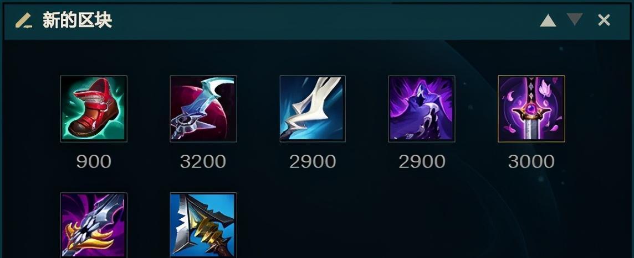The image size is (634, 258).
Task: Choose the white blade on blue background item
Action: pos(313,108)
